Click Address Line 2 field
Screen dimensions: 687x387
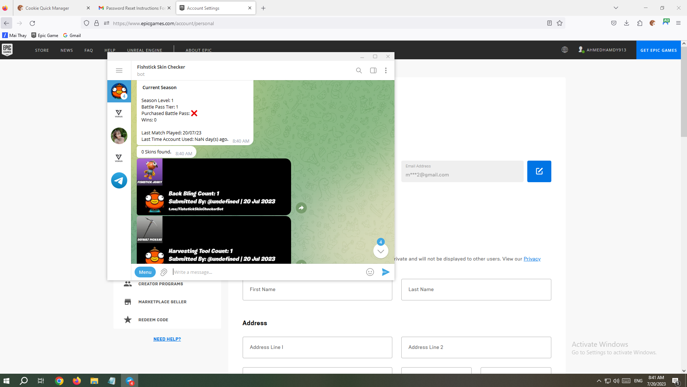pyautogui.click(x=476, y=347)
